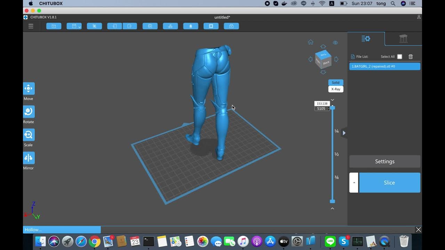Open Spotlight search in menu bar
This screenshot has width=445, height=250.
(x=393, y=3)
